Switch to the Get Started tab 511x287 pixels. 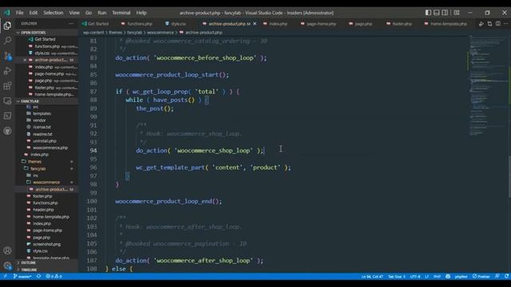click(x=96, y=24)
